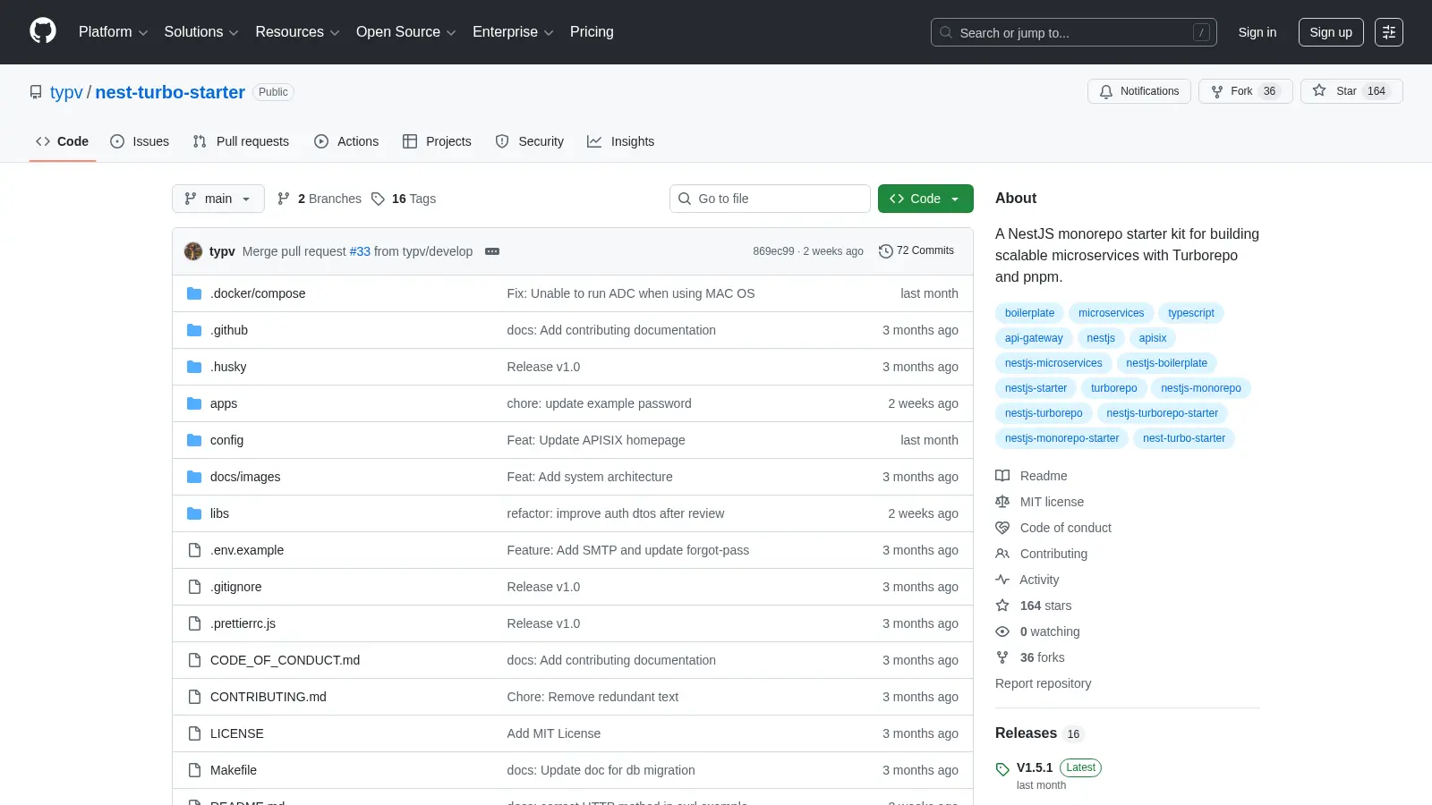Open the CODE_OF_CONDUCT.md file
The height and width of the screenshot is (805, 1432).
click(x=285, y=660)
